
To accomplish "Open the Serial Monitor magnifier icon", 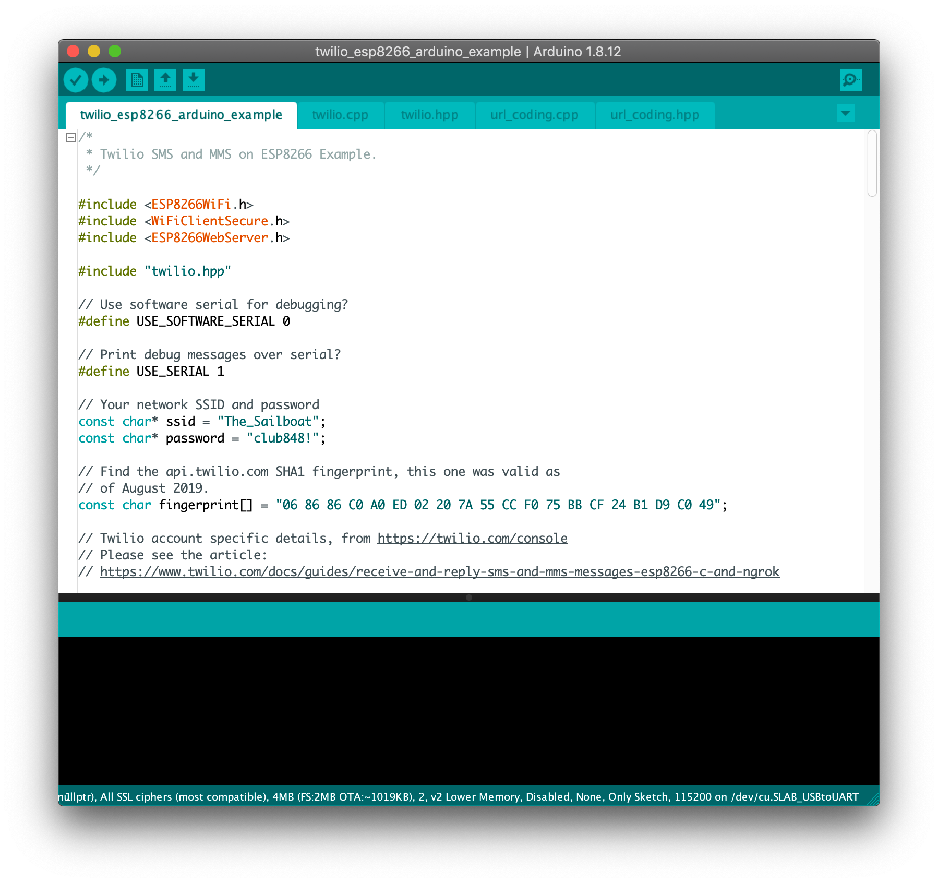I will pyautogui.click(x=851, y=80).
